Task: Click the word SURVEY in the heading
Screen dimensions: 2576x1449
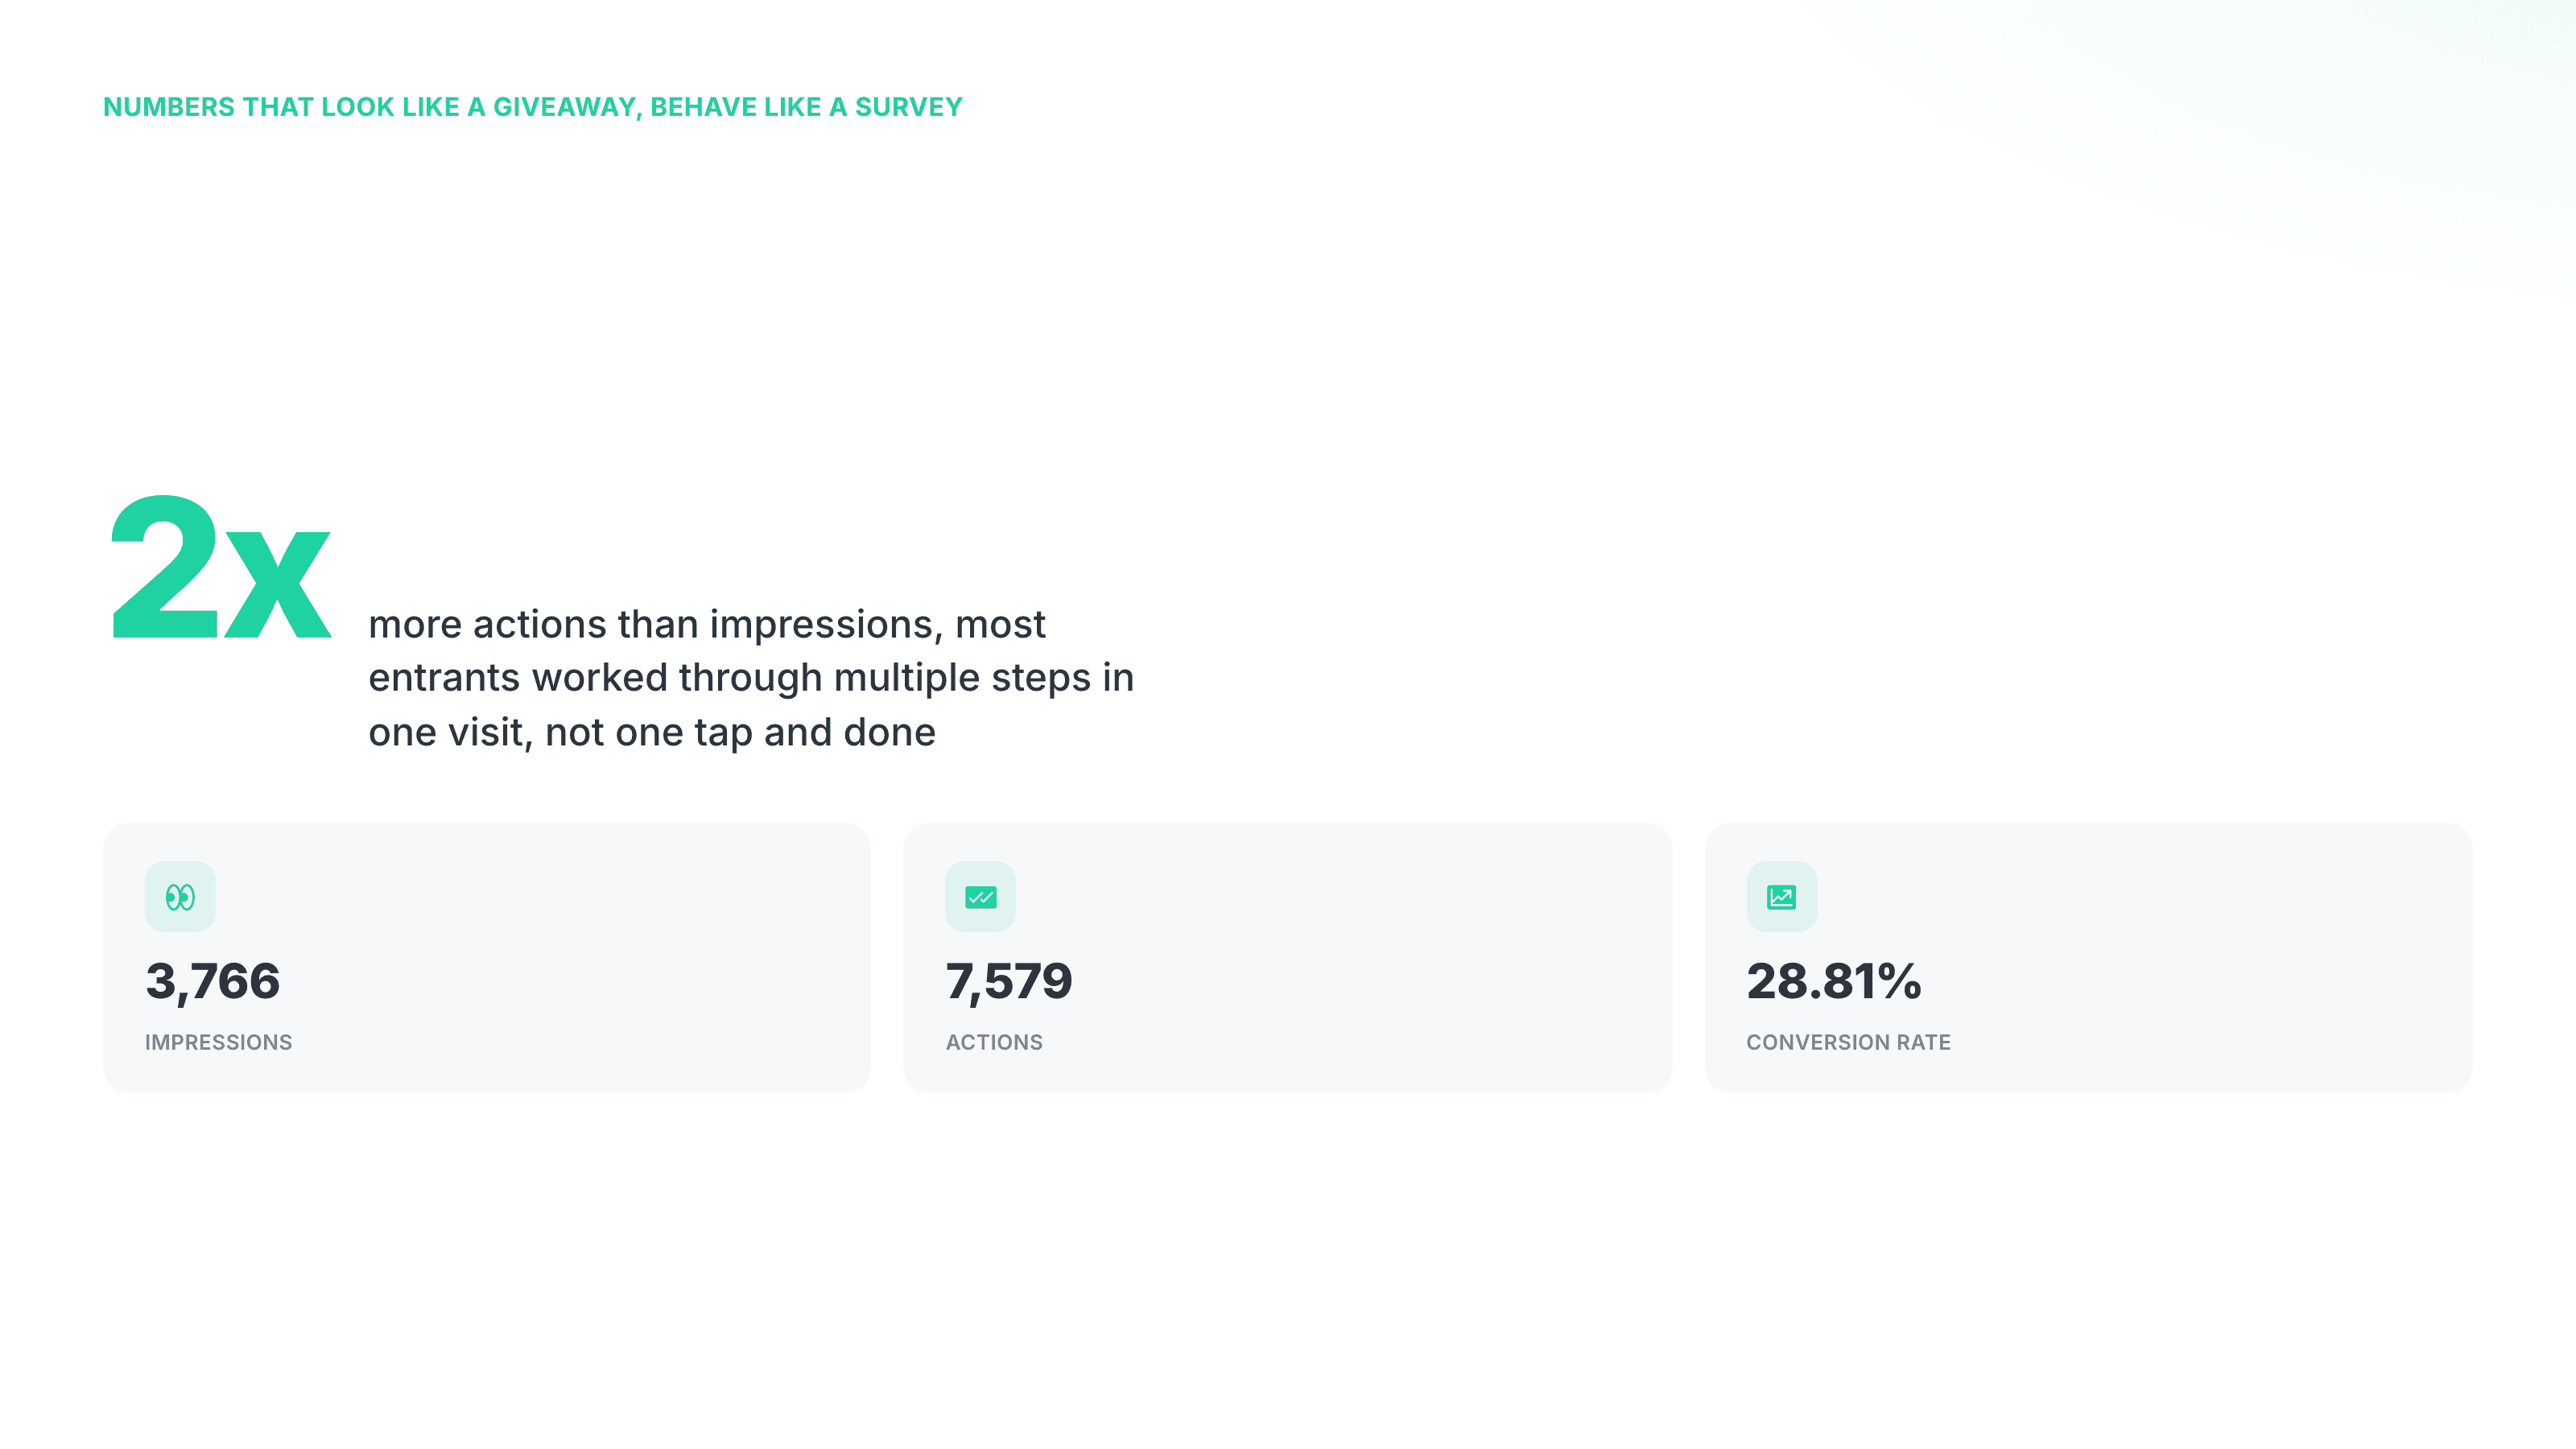Action: tap(908, 107)
